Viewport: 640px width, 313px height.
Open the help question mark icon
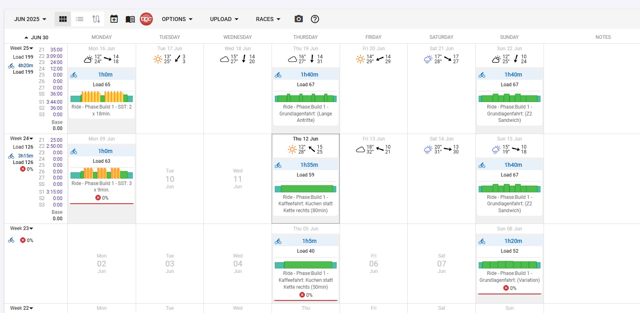(315, 19)
